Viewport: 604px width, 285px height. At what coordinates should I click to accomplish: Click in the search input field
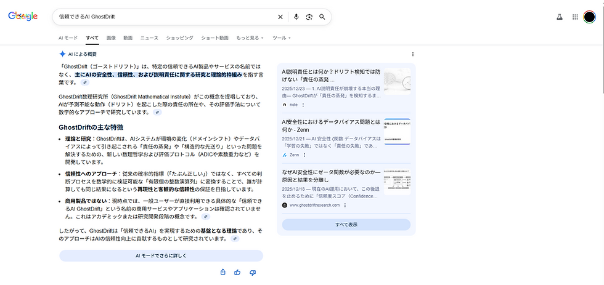click(166, 17)
